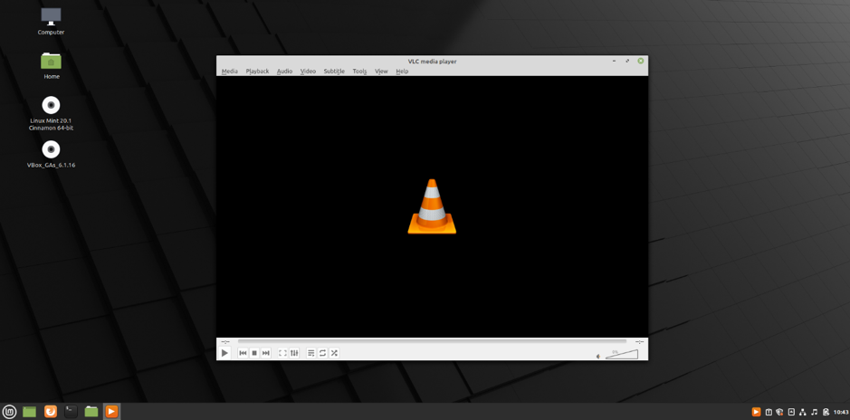The image size is (850, 420).
Task: Click VLC tray icon in system tray
Action: (x=756, y=412)
